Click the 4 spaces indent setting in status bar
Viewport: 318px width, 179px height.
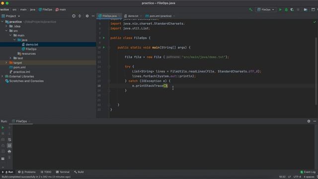point(309,177)
